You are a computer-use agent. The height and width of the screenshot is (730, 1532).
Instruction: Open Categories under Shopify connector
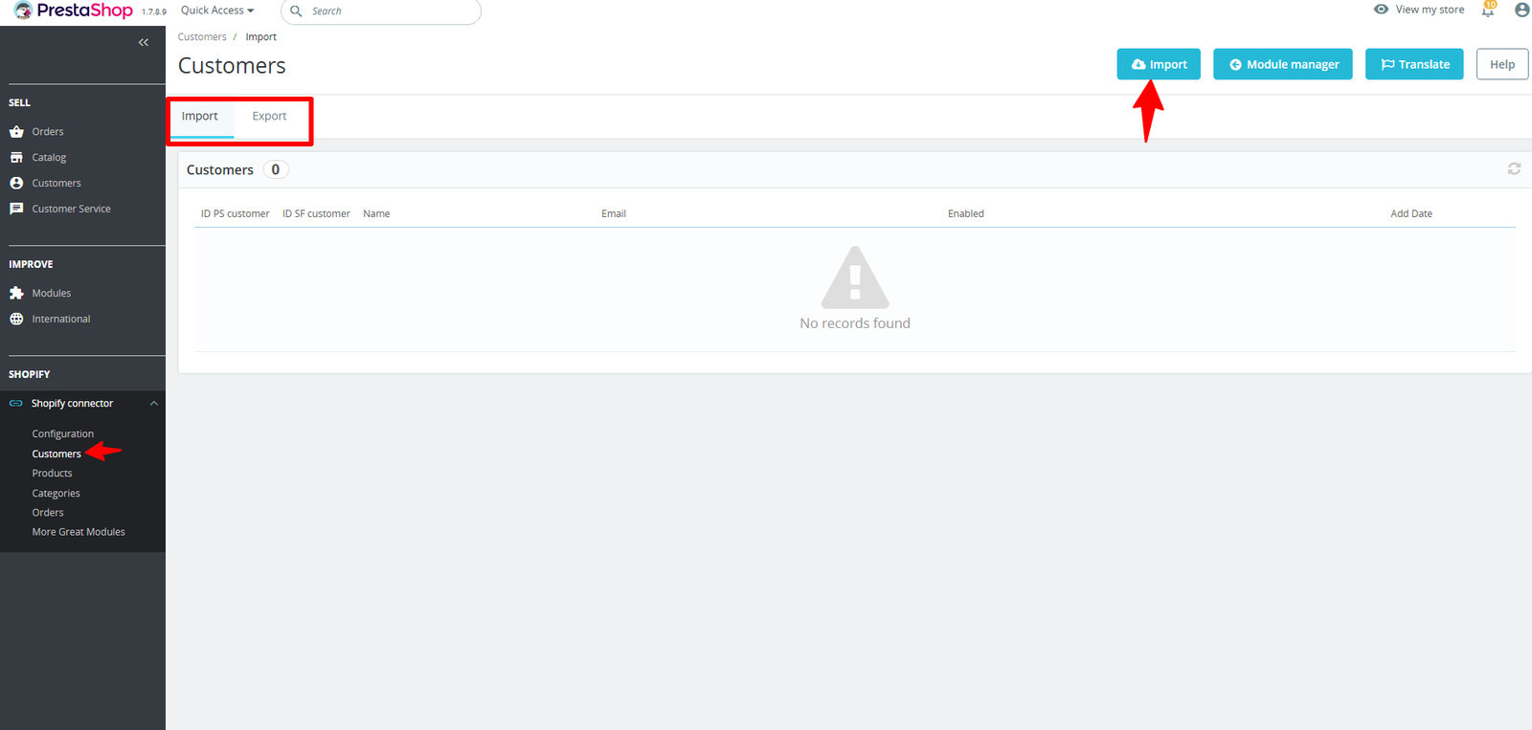56,494
